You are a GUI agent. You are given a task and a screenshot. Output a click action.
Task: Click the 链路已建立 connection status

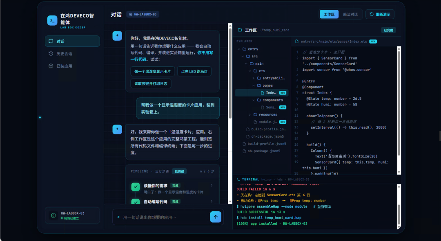(71, 218)
